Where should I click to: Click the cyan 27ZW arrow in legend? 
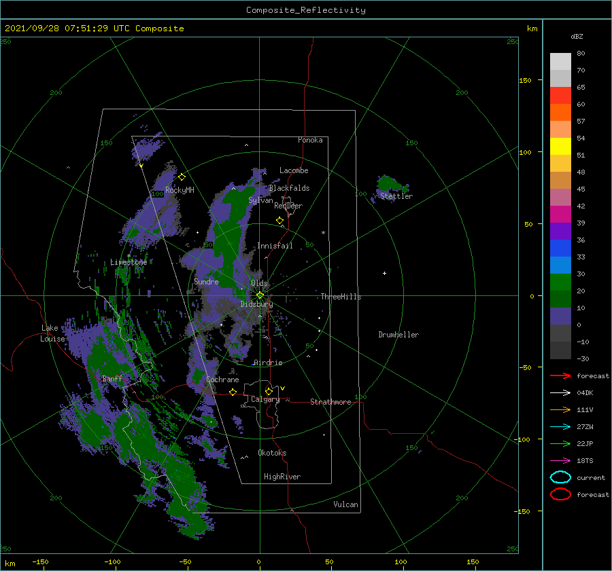(560, 427)
